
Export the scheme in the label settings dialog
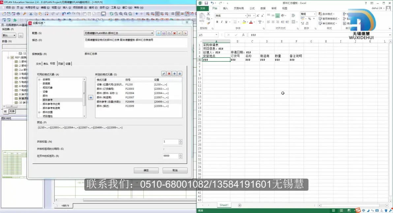(x=185, y=33)
